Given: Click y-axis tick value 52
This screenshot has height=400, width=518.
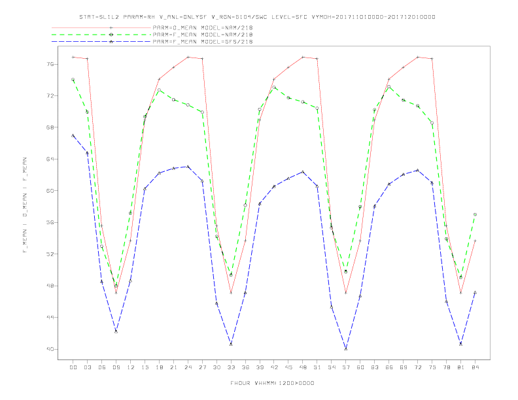Looking at the screenshot, I should 50,254.
